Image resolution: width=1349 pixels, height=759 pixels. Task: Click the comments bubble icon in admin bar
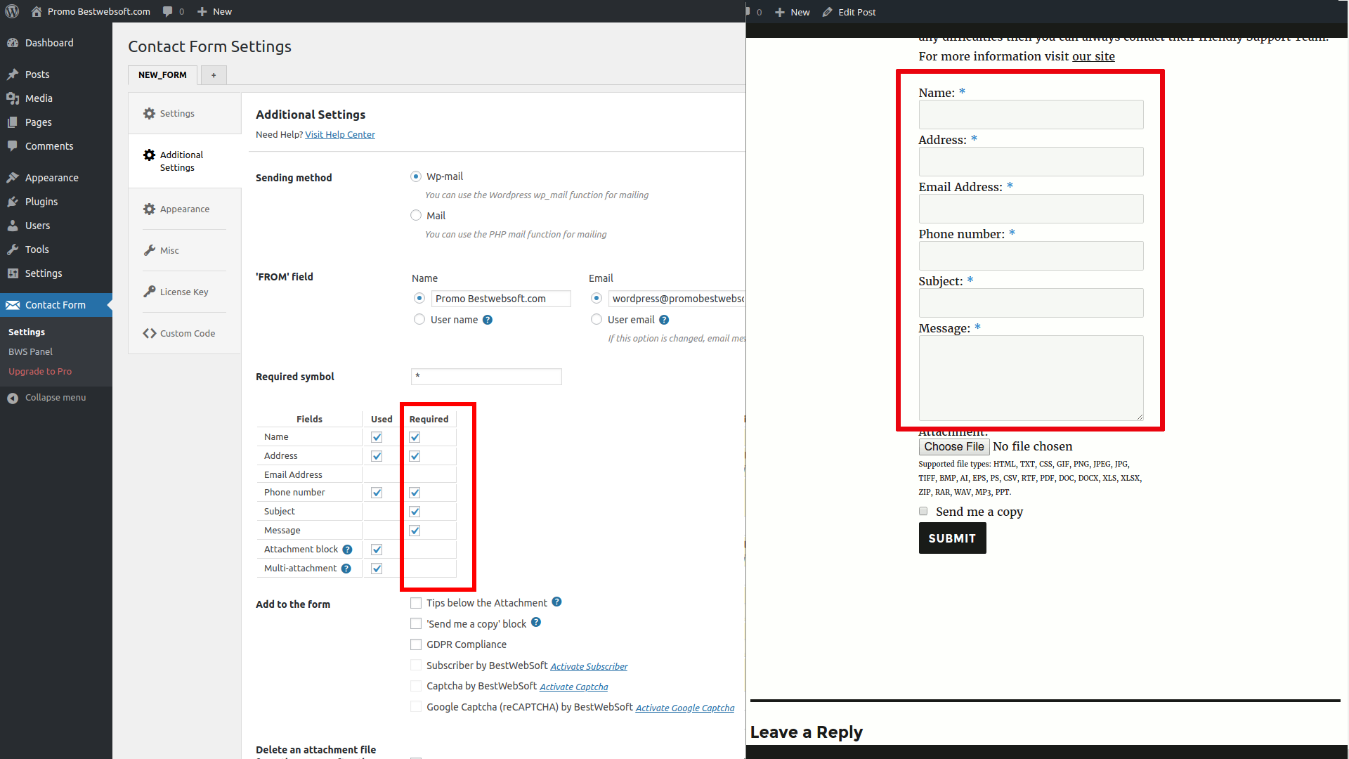coord(167,11)
